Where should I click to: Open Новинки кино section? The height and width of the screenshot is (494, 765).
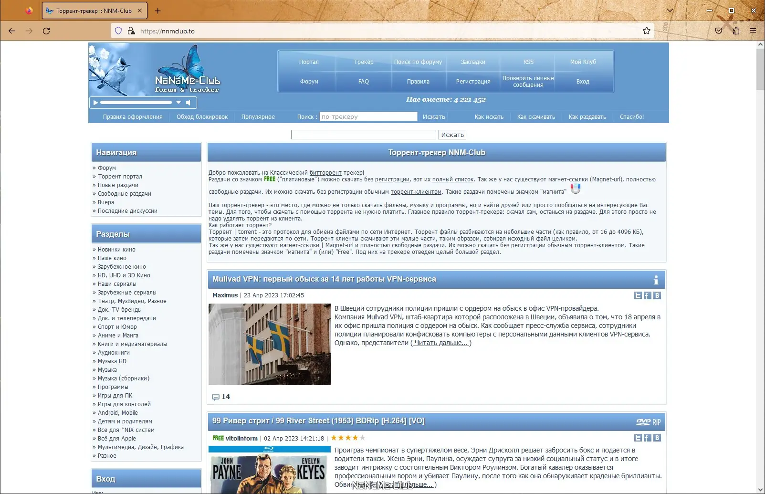[x=116, y=250]
